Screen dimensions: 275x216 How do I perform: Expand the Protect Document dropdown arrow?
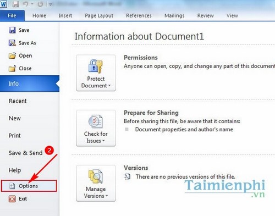pos(109,86)
